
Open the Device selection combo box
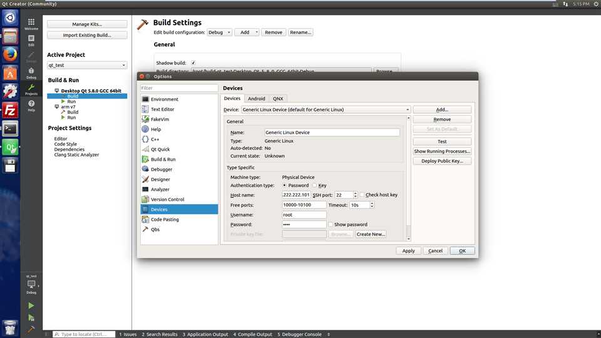coord(326,110)
